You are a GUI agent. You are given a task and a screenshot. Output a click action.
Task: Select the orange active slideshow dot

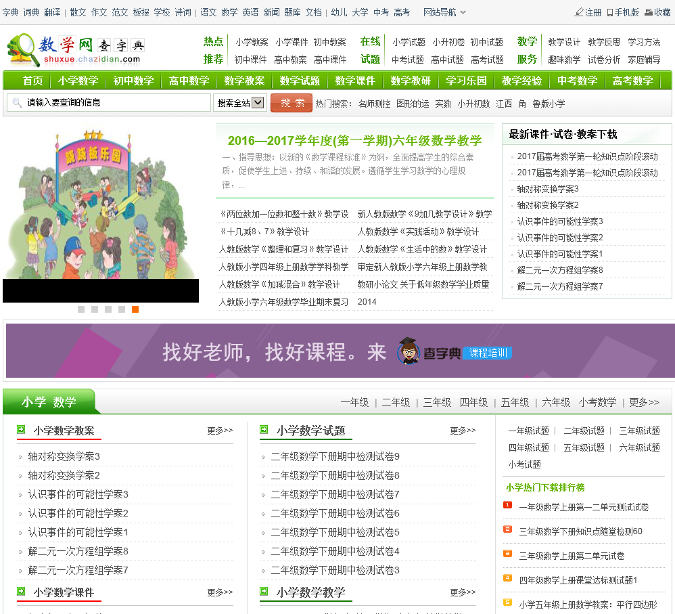coord(135,309)
